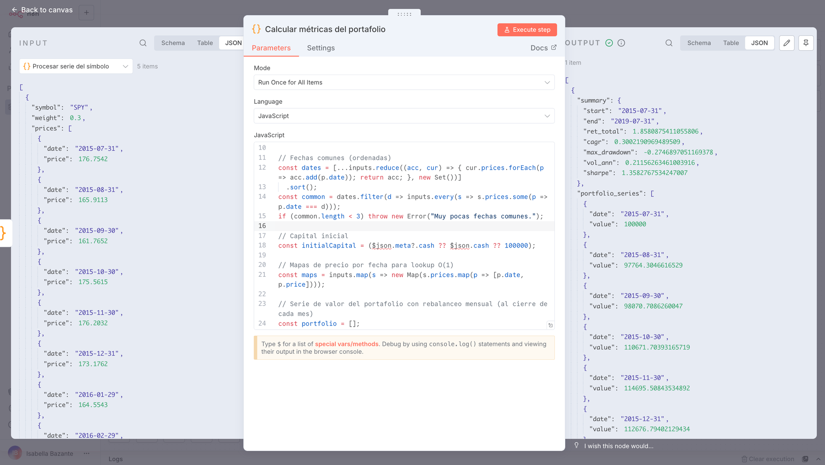Pin the output data with pin icon
This screenshot has height=465, width=825.
(806, 43)
